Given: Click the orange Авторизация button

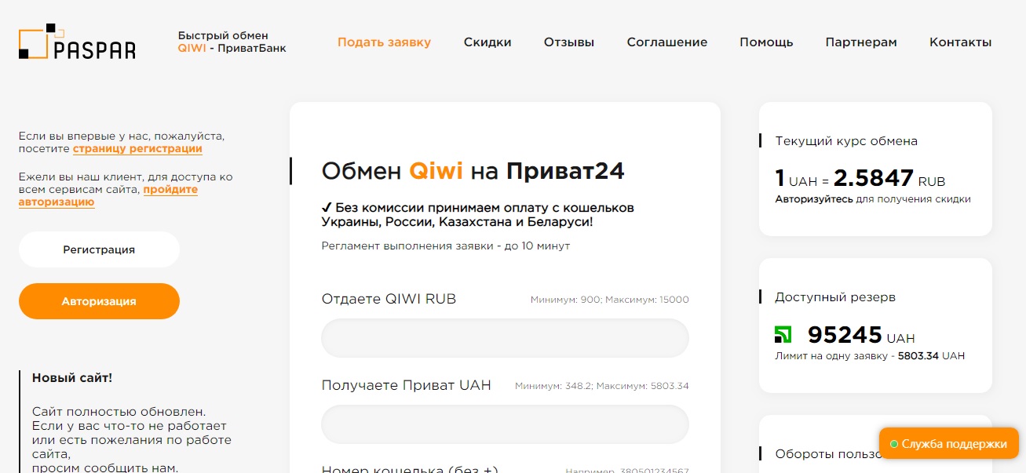Looking at the screenshot, I should [x=99, y=301].
